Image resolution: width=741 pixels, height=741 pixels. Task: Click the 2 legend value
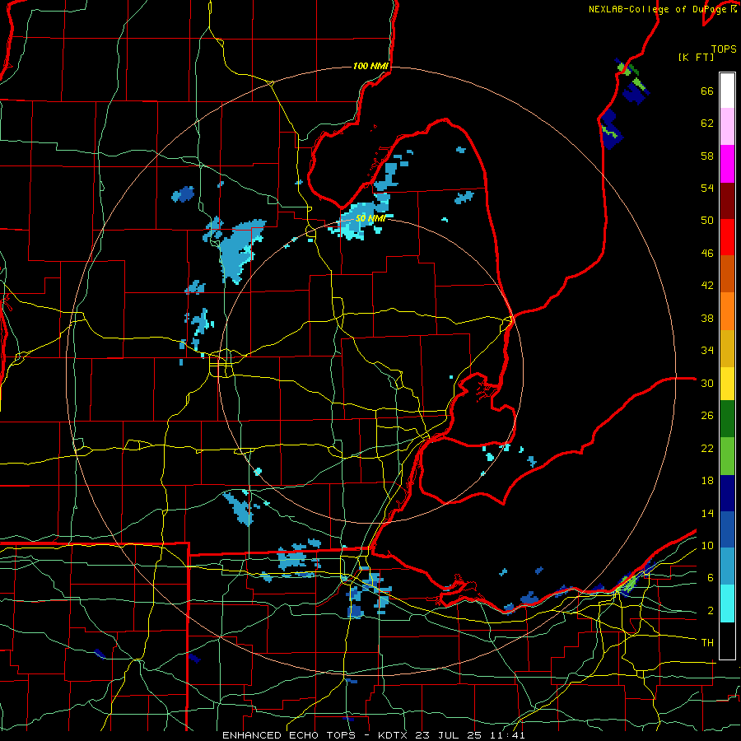711,611
